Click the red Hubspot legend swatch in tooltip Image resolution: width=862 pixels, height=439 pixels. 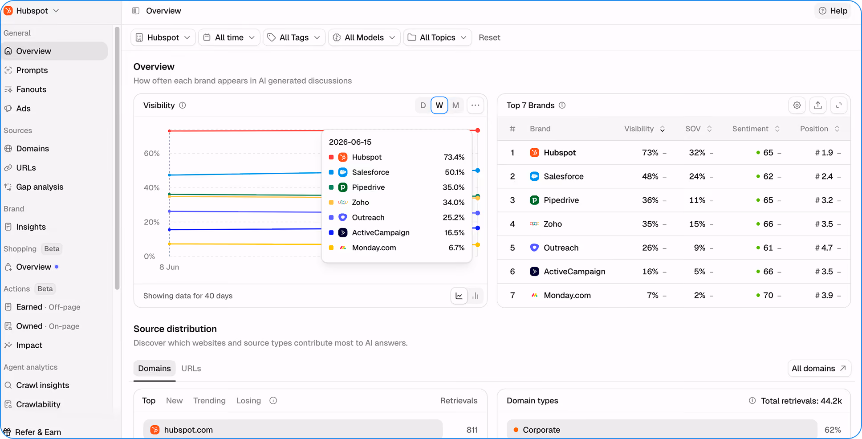click(331, 157)
